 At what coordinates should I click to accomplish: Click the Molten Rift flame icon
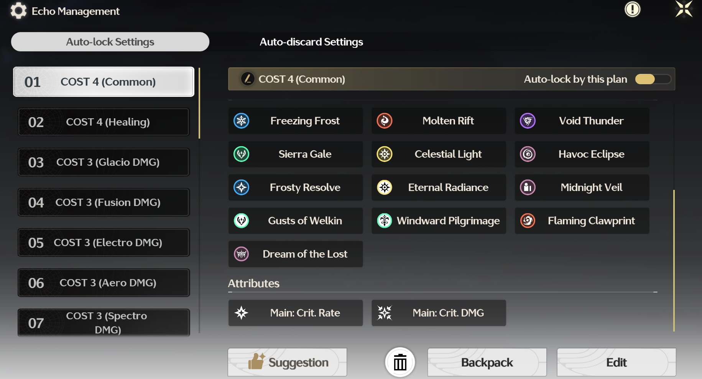(385, 121)
